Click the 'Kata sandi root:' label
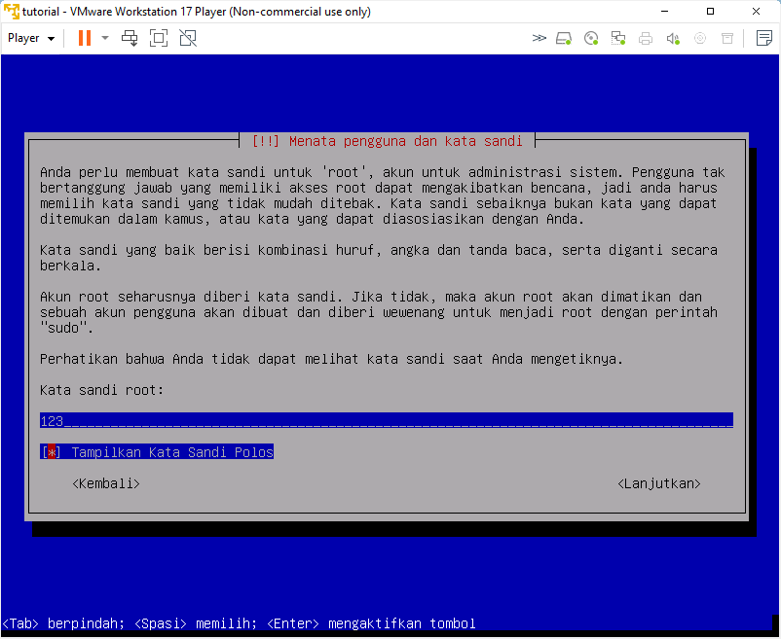781x639 pixels. coord(101,390)
